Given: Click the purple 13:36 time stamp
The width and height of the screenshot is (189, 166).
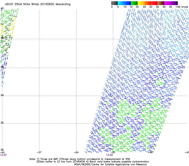Looking at the screenshot, I should pos(110,155).
